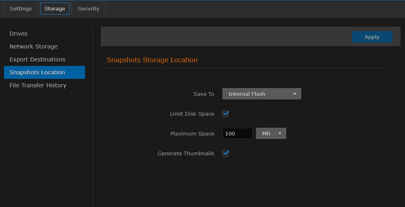
Task: Click the Maximum Space label
Action: pyautogui.click(x=192, y=134)
